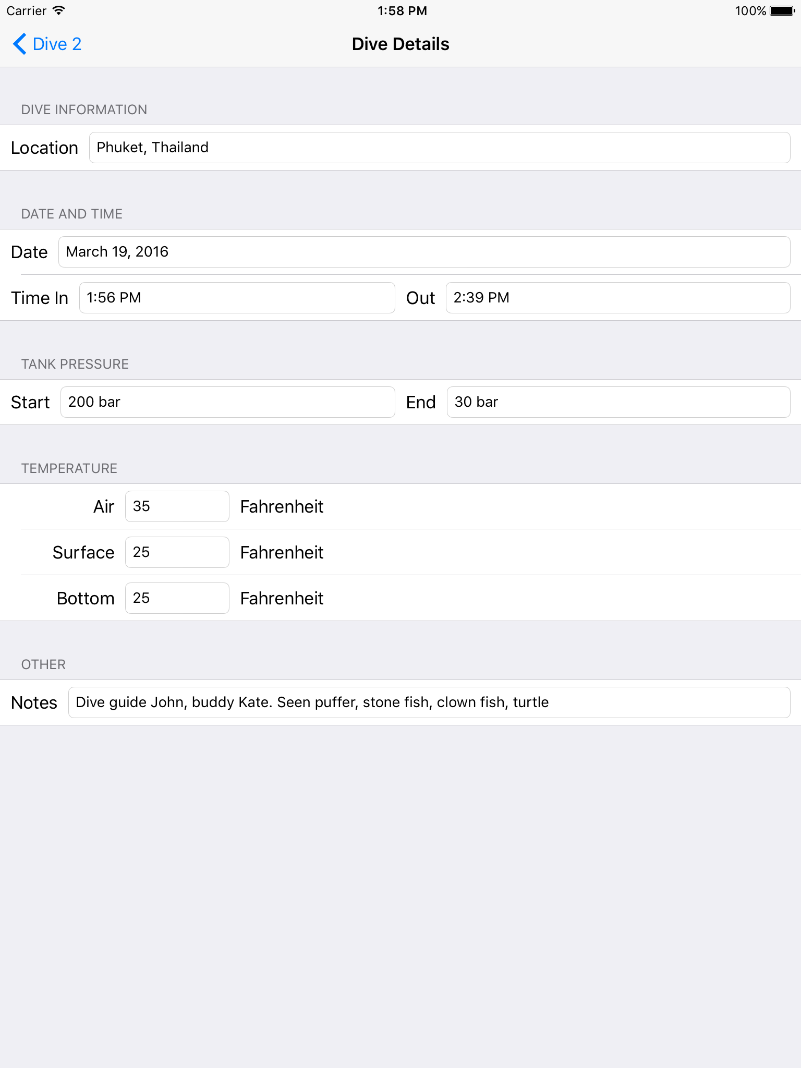801x1068 pixels.
Task: Tap the battery icon in status bar
Action: tap(782, 10)
